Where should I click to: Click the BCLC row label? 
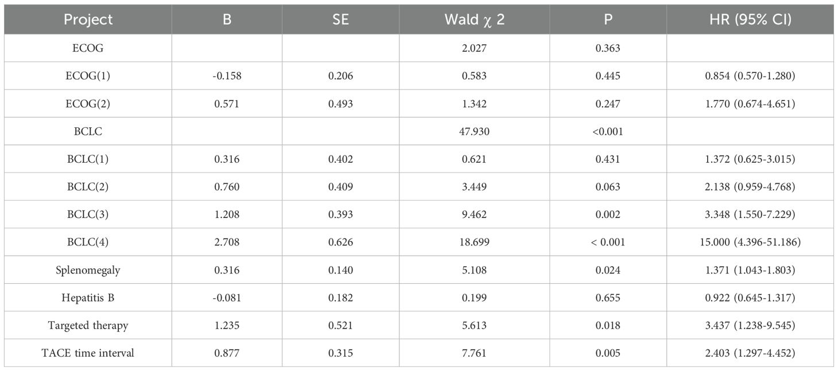[x=88, y=131]
